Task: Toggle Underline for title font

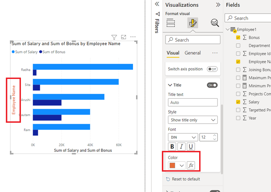Action: click(x=191, y=147)
